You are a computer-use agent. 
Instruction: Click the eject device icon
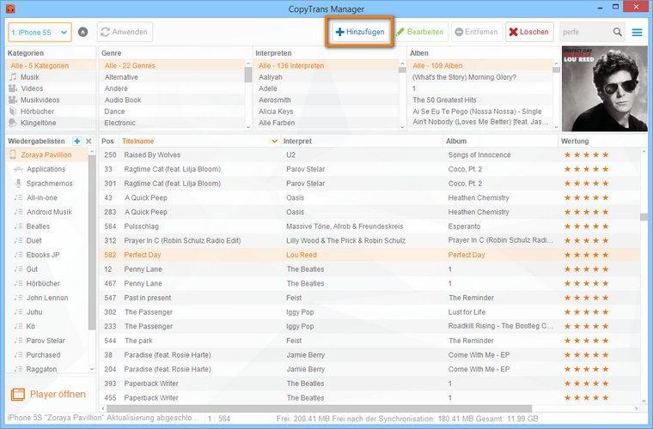tap(82, 32)
